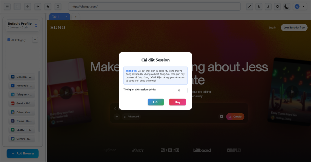The width and height of the screenshot is (311, 162).
Task: Cancel the dialog with Hủy
Action: pos(178,102)
